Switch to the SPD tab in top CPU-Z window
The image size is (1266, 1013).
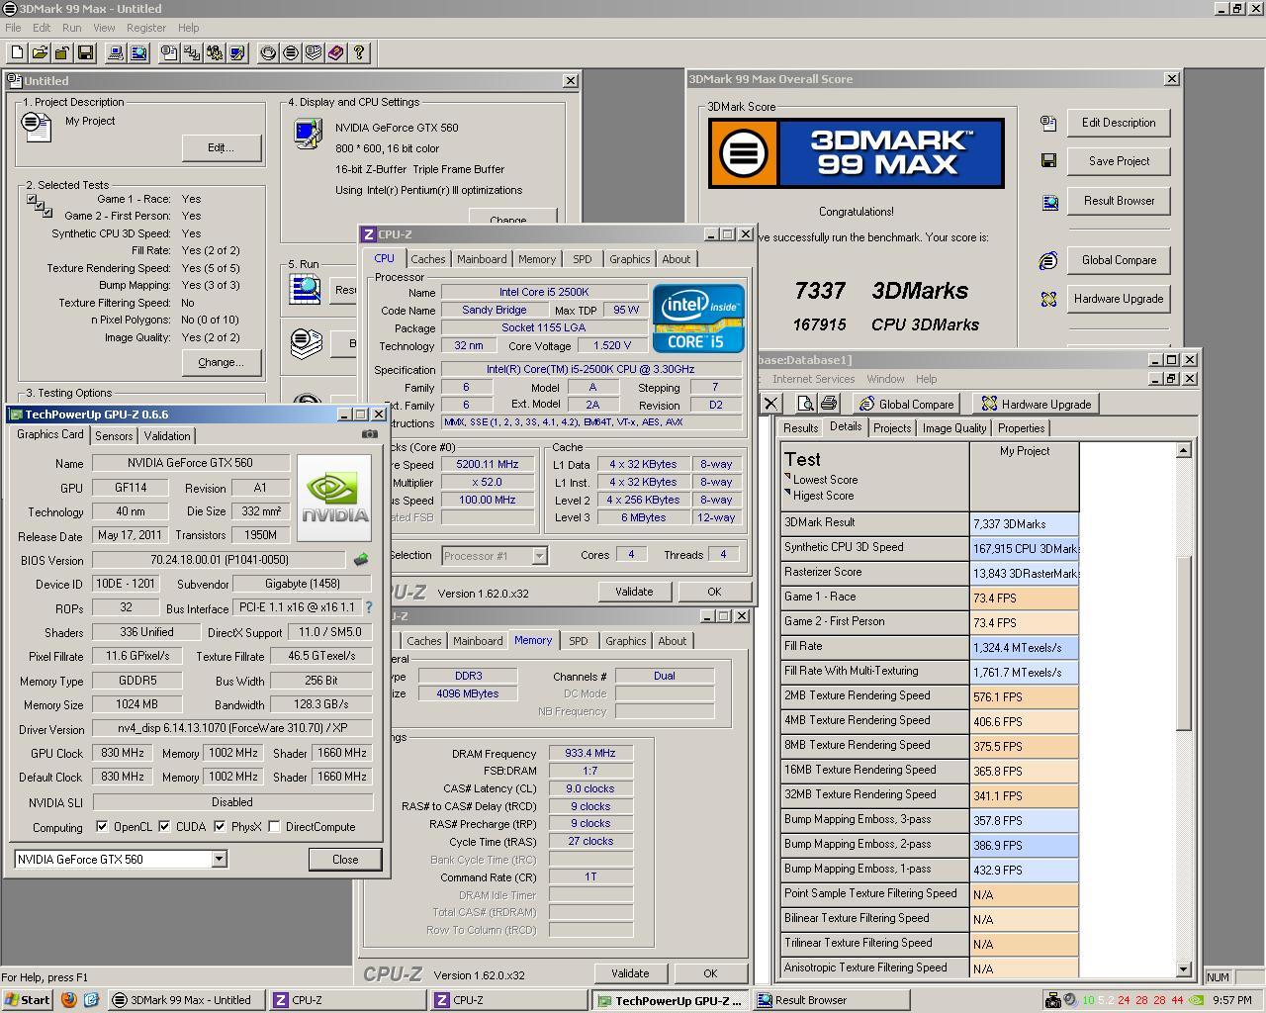tap(583, 259)
